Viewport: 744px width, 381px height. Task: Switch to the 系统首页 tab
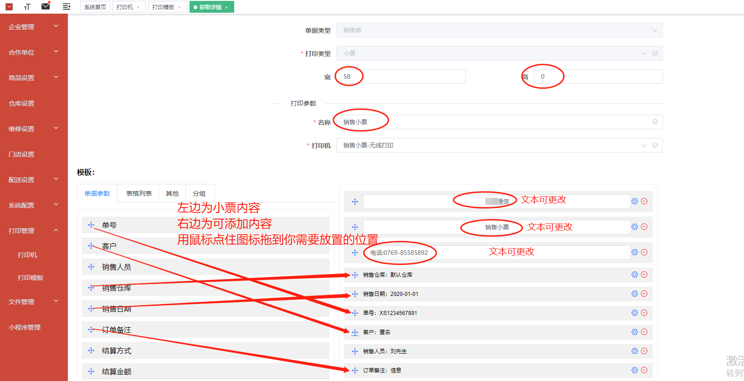pos(95,7)
